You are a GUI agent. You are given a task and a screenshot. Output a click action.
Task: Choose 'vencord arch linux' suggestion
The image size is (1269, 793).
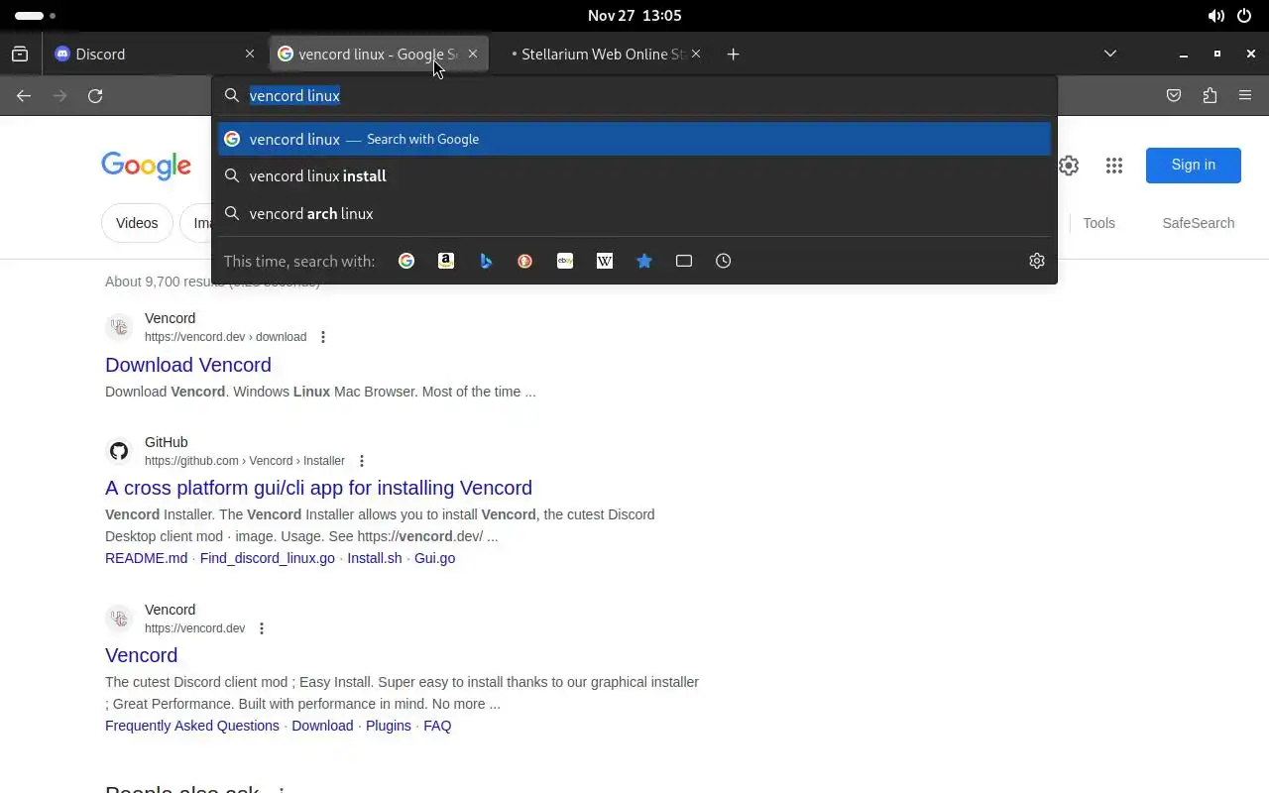click(634, 214)
